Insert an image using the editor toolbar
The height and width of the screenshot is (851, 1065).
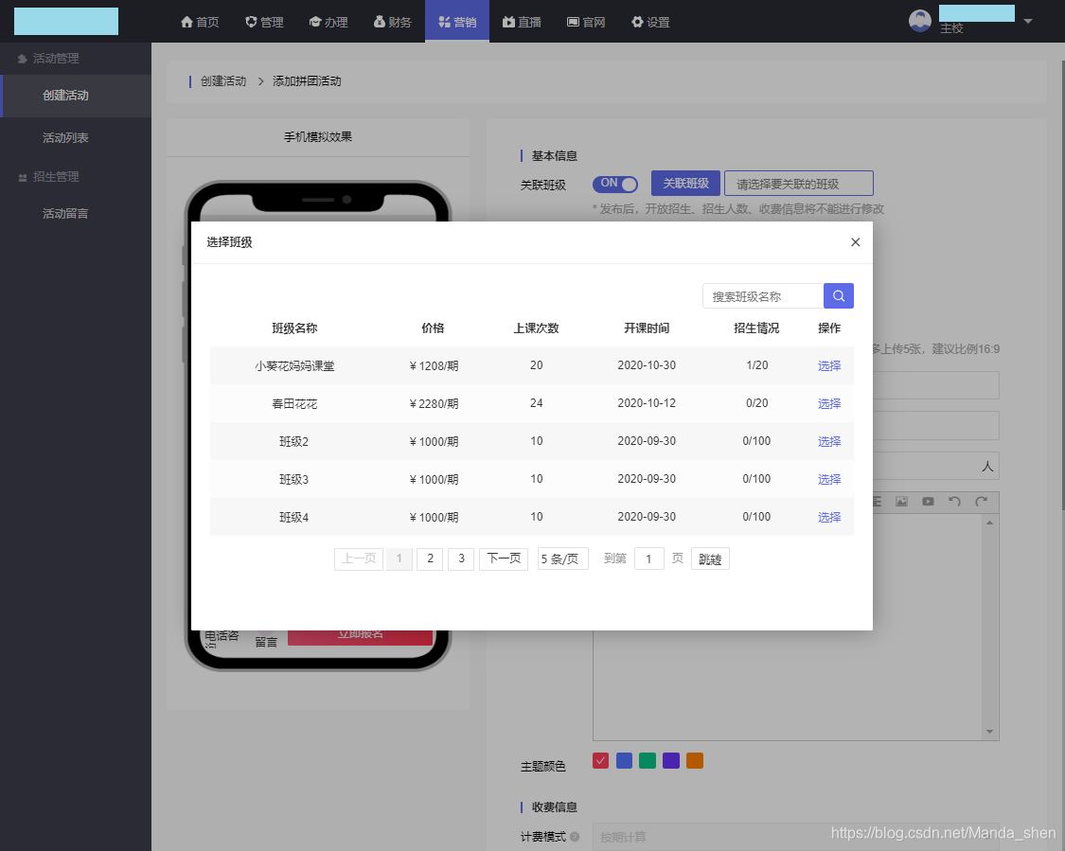click(901, 501)
